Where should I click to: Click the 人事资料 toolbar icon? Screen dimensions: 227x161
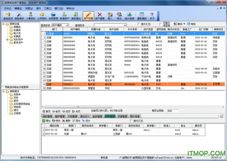pos(31,16)
